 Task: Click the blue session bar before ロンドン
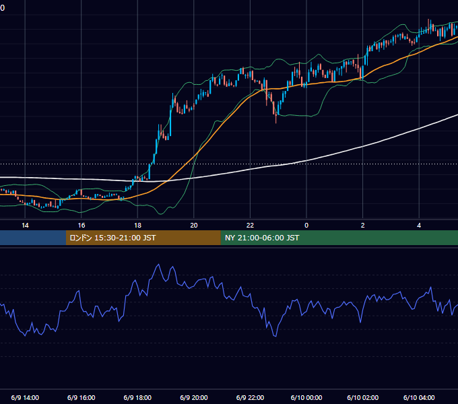point(33,238)
